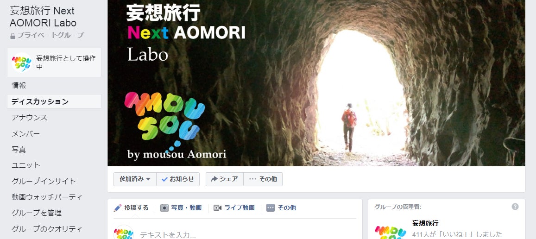This screenshot has height=239, width=536.
Task: Click the share arrow icon シェア
Action: coord(214,179)
